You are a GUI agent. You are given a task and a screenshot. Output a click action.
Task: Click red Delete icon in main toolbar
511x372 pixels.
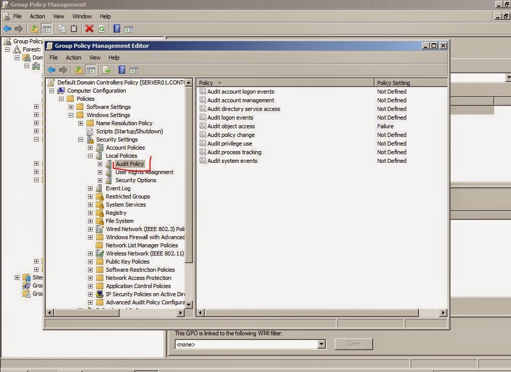89,28
